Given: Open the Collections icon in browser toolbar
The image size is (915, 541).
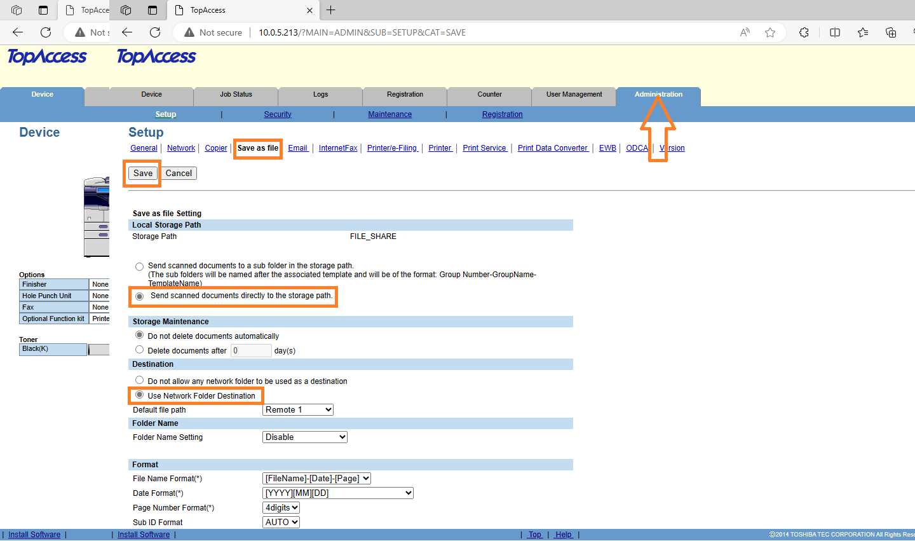Looking at the screenshot, I should [x=891, y=32].
